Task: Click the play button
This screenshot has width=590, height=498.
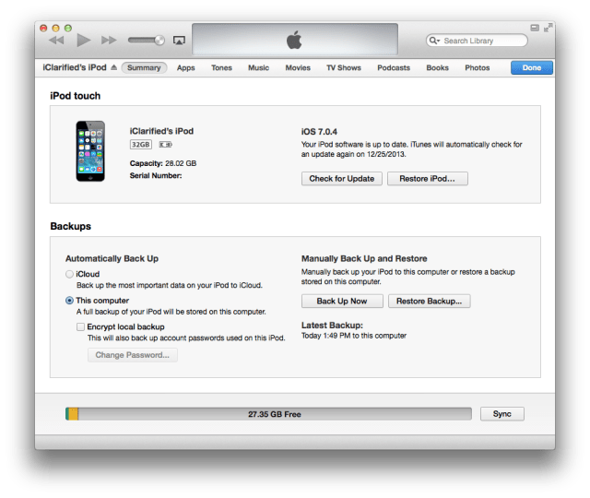Action: coord(84,40)
